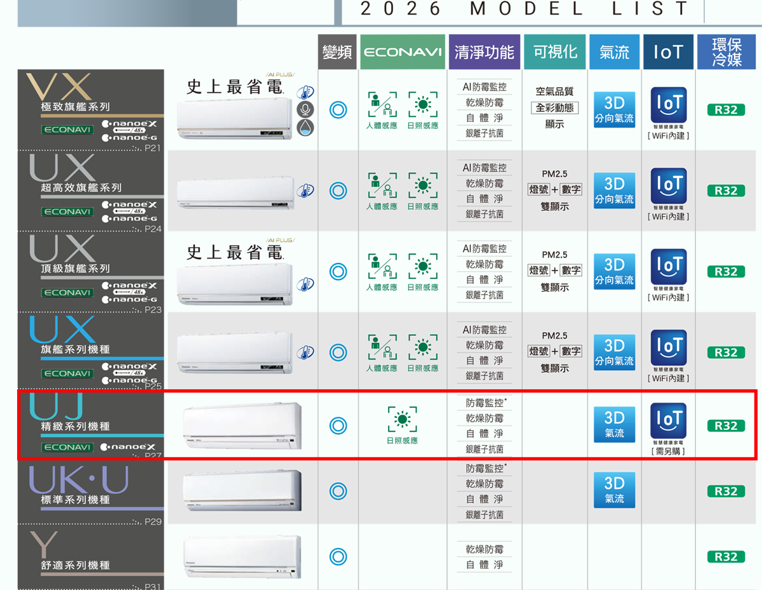Click the R32 badge in Y 舒適系列 row

point(726,556)
